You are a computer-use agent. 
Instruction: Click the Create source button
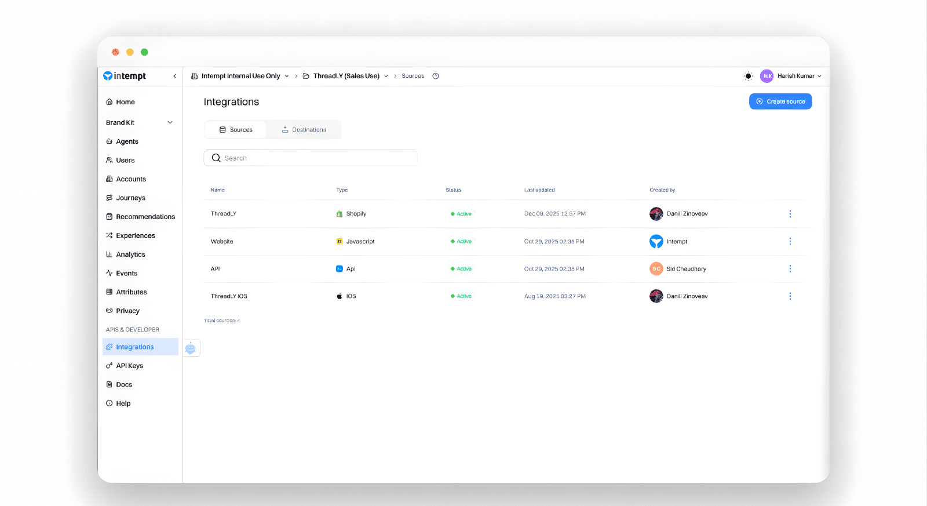point(780,101)
